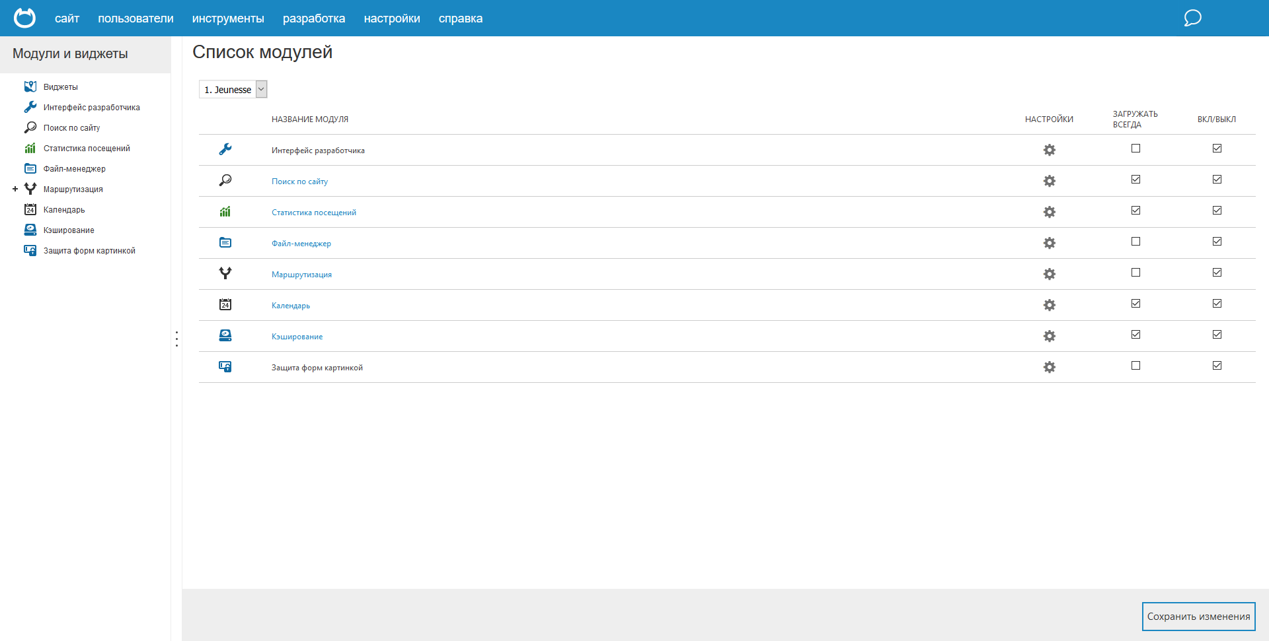
Task: Click the magnifier icon beside sidebar Поиск по сайту
Action: [x=30, y=127]
